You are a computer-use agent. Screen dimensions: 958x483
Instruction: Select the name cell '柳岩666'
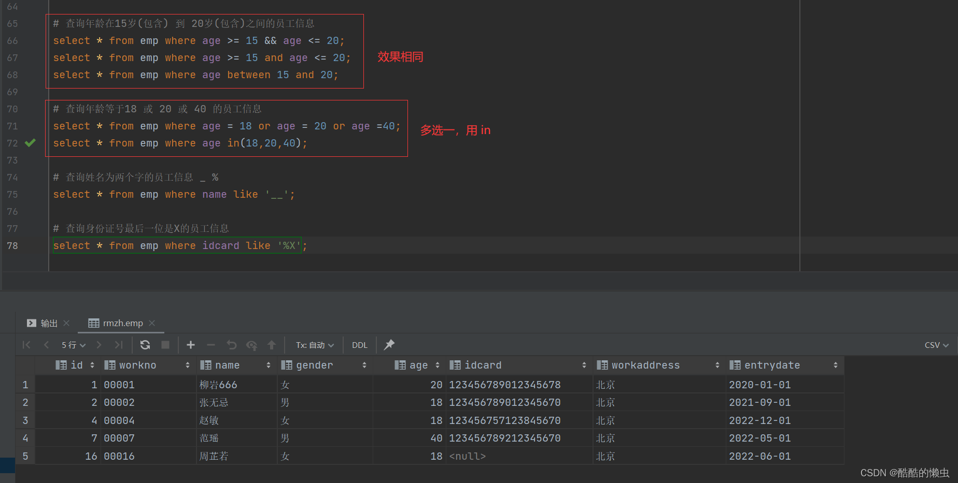point(237,385)
